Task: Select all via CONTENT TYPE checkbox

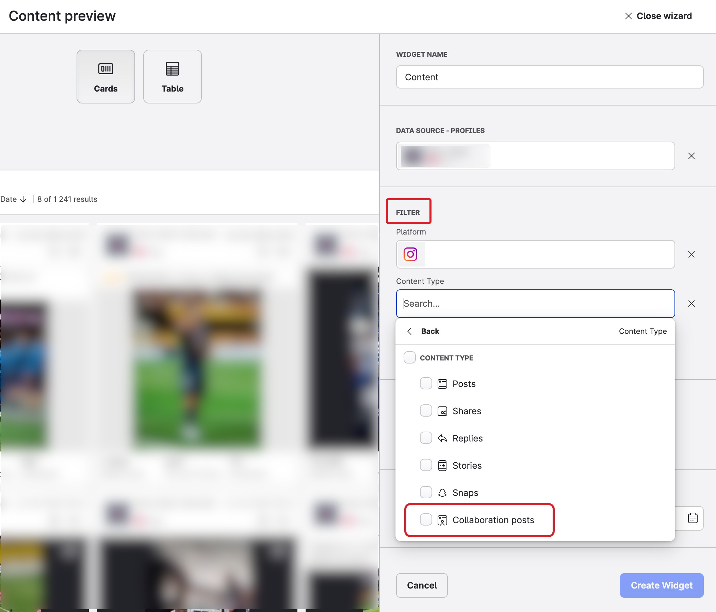Action: pyautogui.click(x=409, y=358)
